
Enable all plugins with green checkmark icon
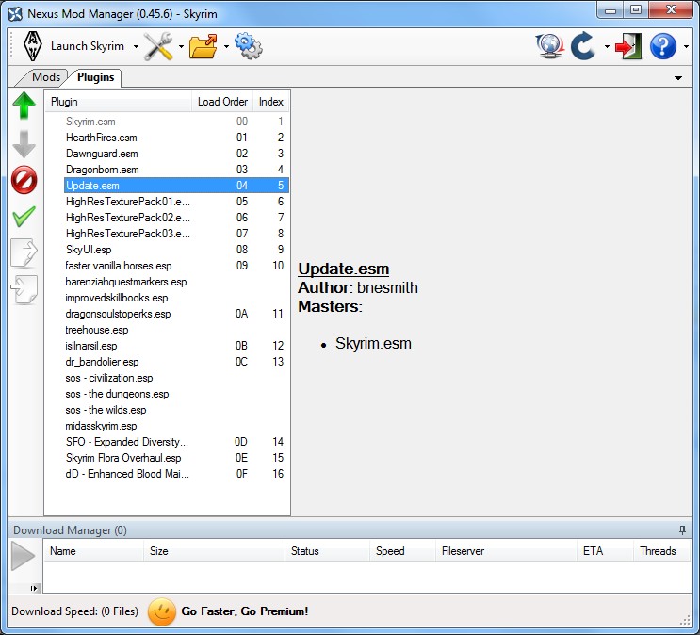24,217
